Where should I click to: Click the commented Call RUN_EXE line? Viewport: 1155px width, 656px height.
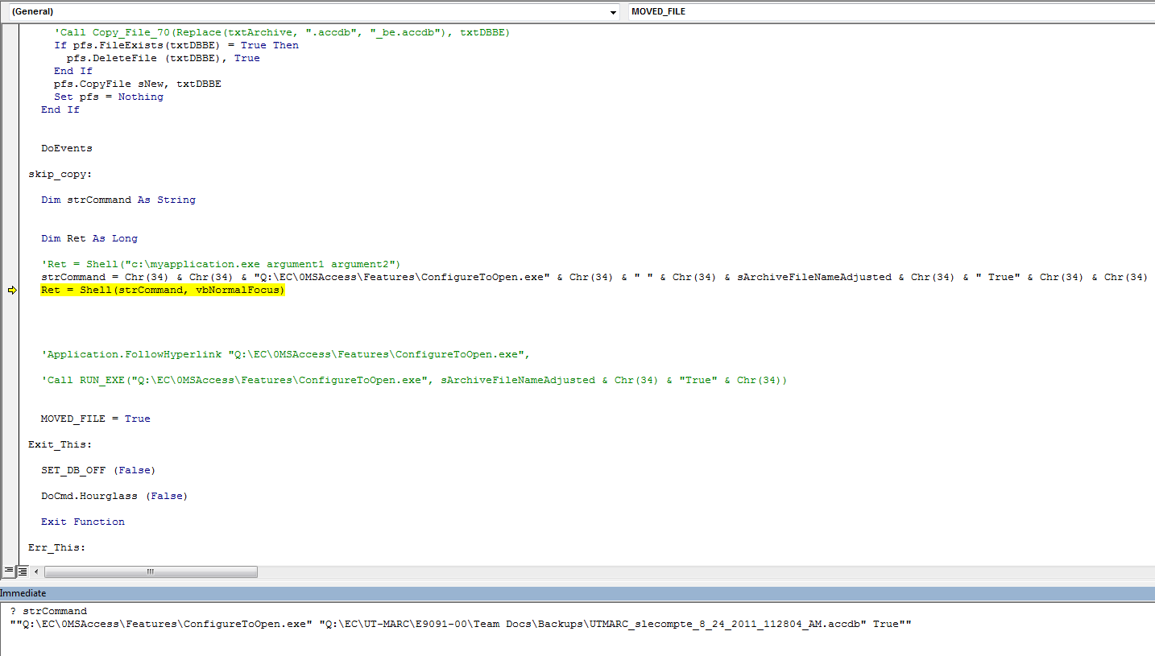pyautogui.click(x=414, y=380)
